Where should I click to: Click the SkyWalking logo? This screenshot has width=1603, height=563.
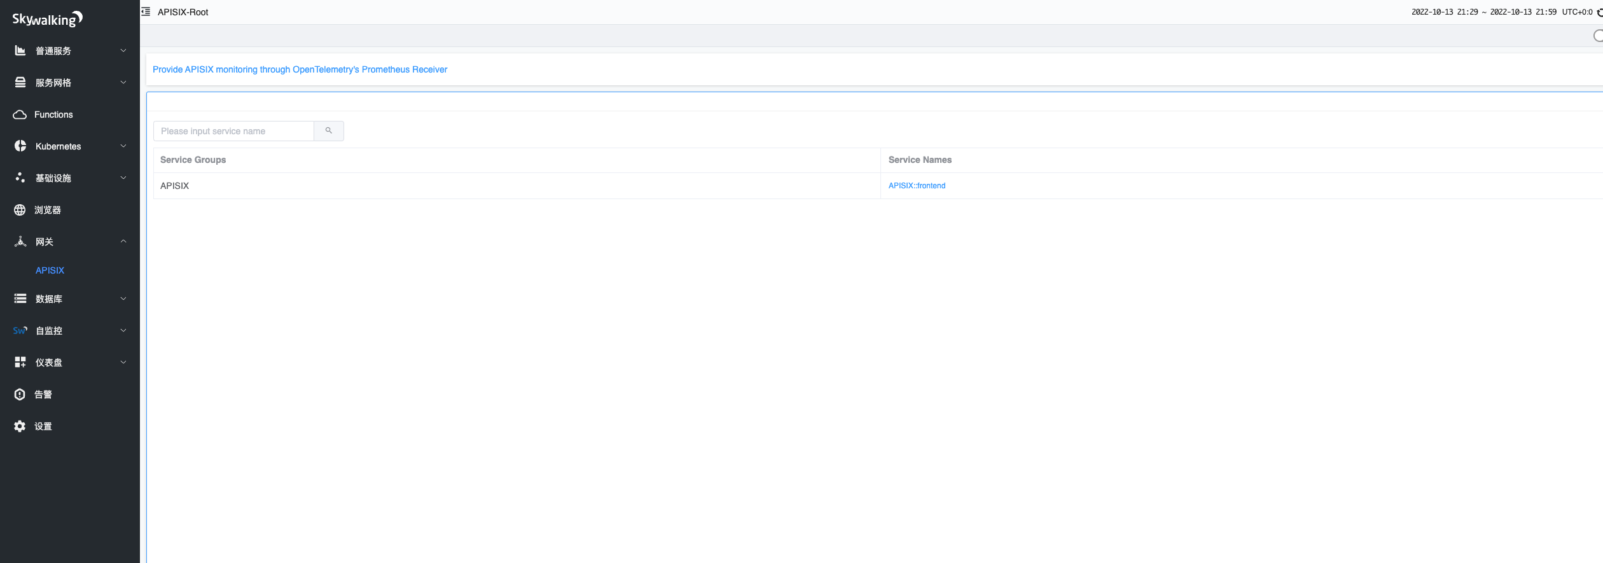pyautogui.click(x=48, y=19)
